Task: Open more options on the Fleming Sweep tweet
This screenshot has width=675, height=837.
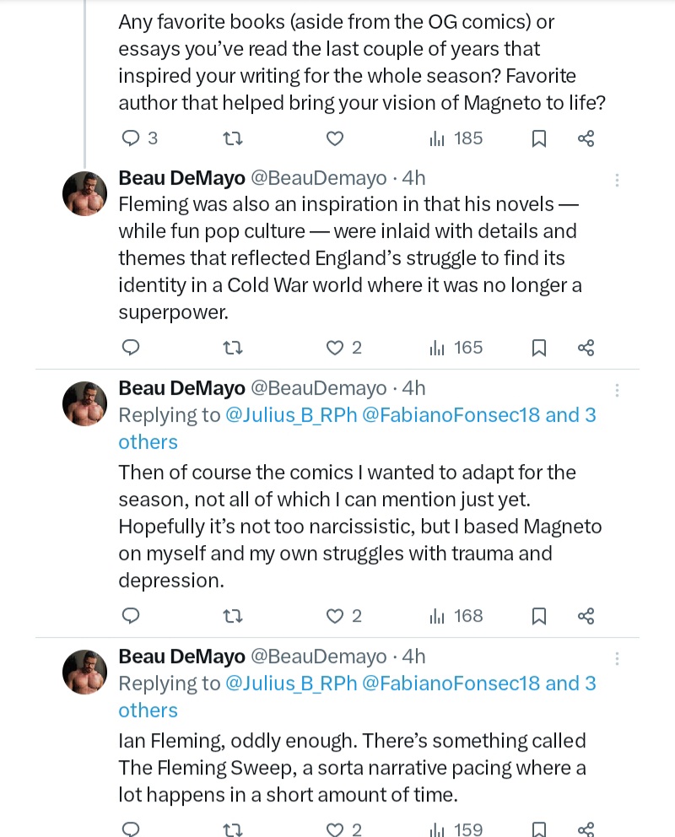Action: coord(617,659)
